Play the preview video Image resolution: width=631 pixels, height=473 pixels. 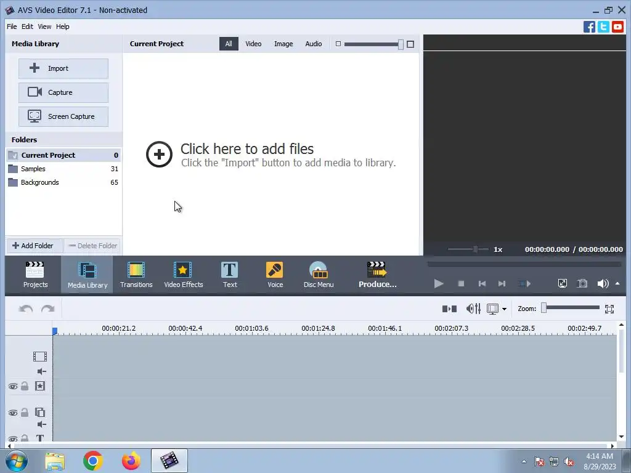[439, 283]
